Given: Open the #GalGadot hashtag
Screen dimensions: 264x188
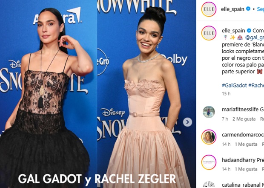Looking at the screenshot, I should [234, 85].
